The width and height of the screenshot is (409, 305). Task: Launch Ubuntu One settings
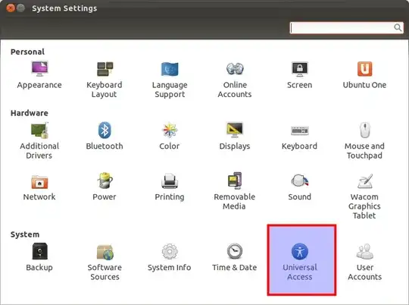coord(364,75)
